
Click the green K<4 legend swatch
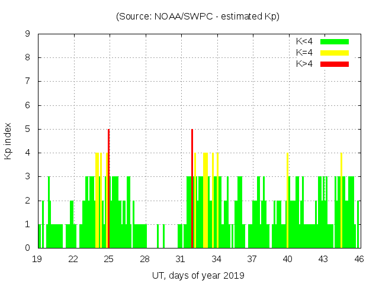click(335, 41)
